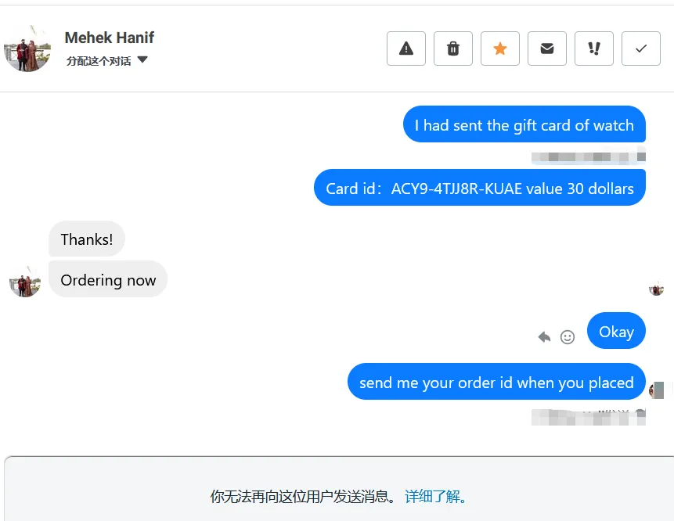Viewport: 674px width, 521px height.
Task: Click sender avatar beside Ordering now
Action: tap(25, 282)
